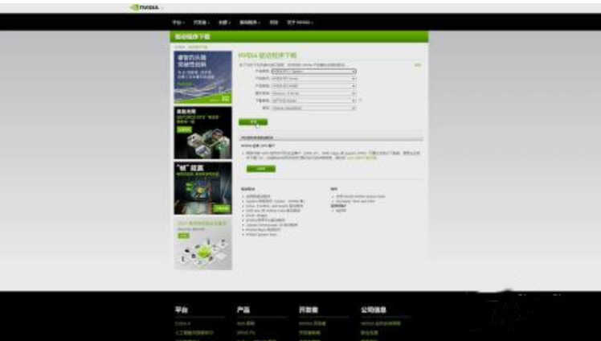Image resolution: width=601 pixels, height=341 pixels.
Task: Open the 关于 NVIDIA navigation menu
Action: click(300, 23)
